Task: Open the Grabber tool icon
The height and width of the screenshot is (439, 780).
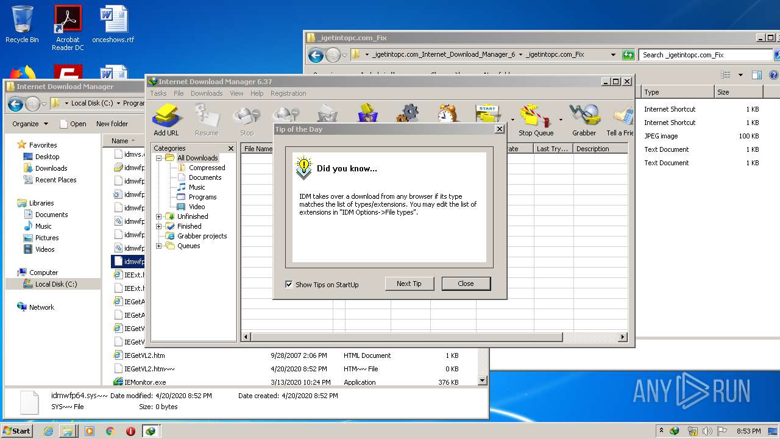Action: pyautogui.click(x=584, y=120)
